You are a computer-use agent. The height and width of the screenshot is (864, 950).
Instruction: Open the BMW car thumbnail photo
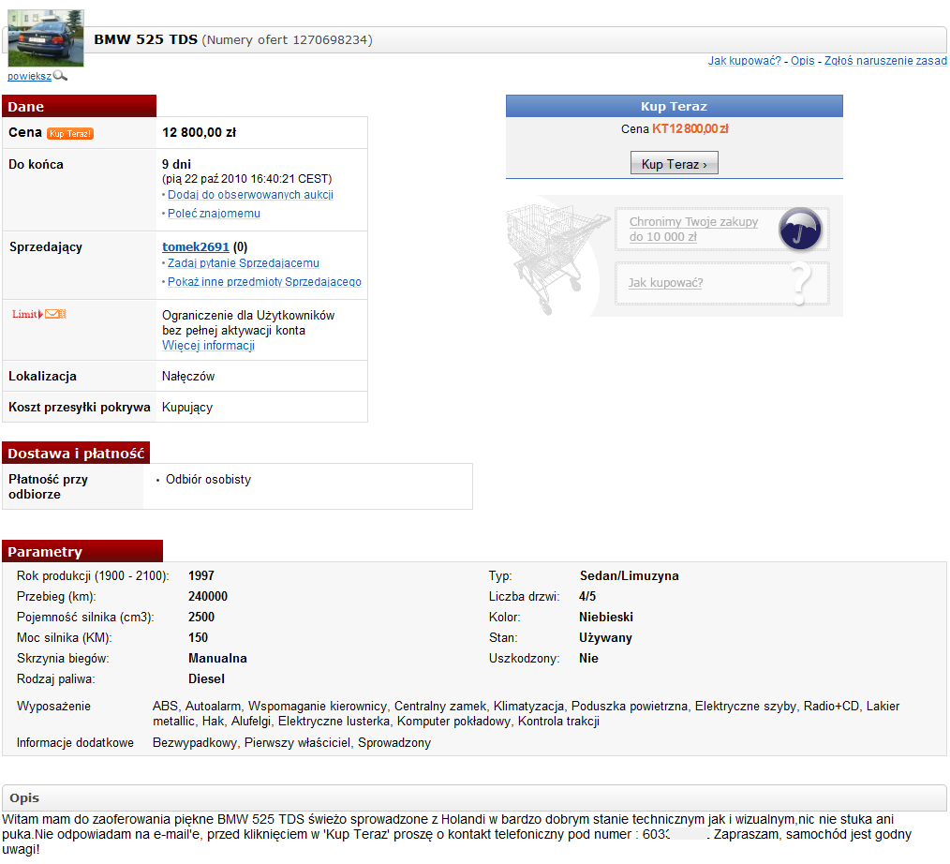[x=46, y=37]
